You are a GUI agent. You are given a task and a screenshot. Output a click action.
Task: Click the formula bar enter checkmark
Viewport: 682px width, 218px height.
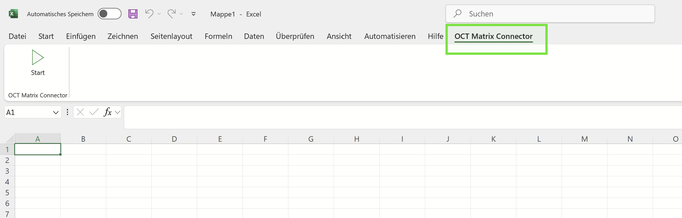click(x=94, y=112)
